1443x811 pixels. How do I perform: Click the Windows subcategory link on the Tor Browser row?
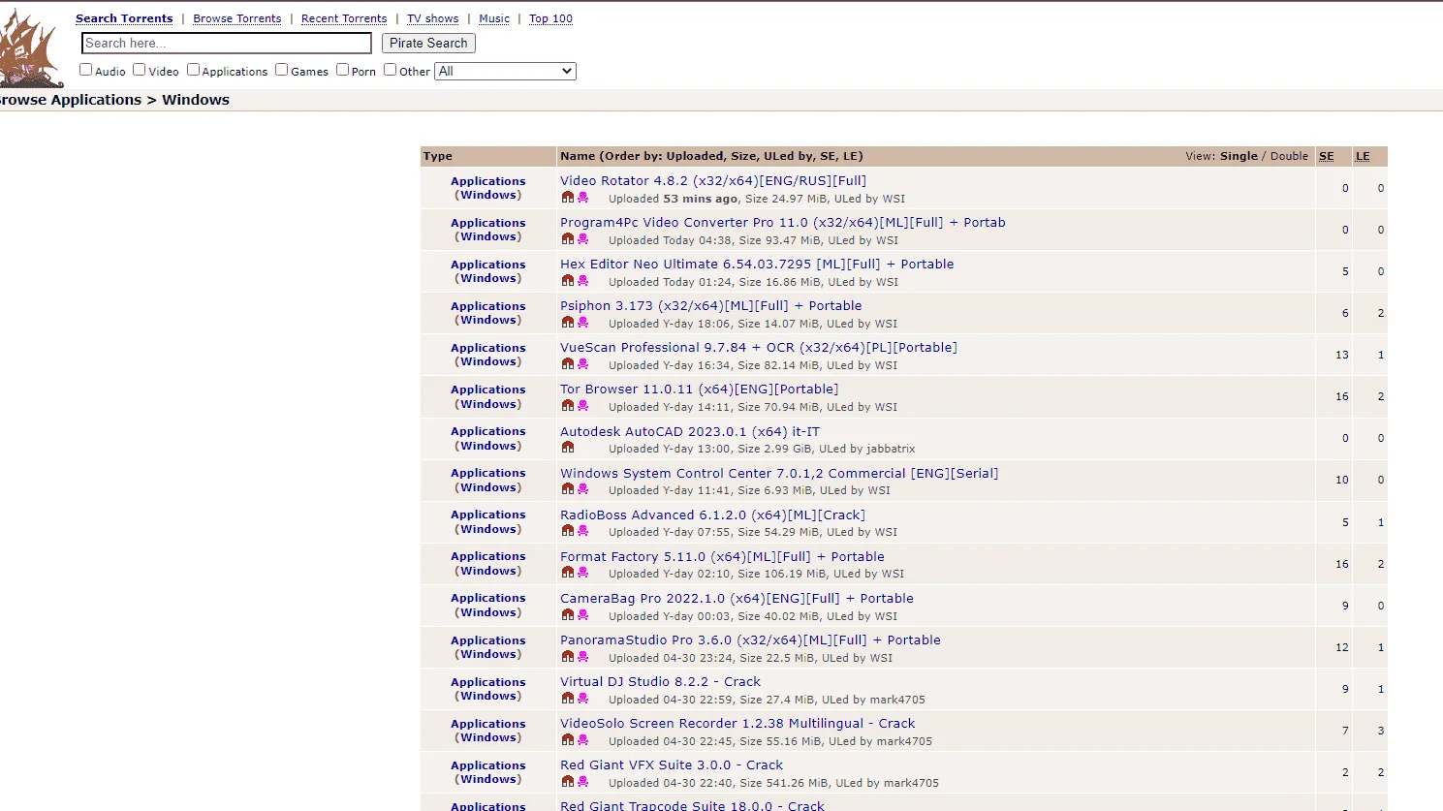coord(488,404)
